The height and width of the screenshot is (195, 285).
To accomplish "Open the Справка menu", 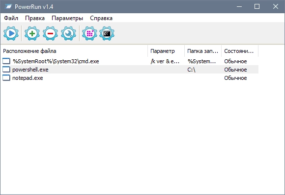I will coord(101,18).
